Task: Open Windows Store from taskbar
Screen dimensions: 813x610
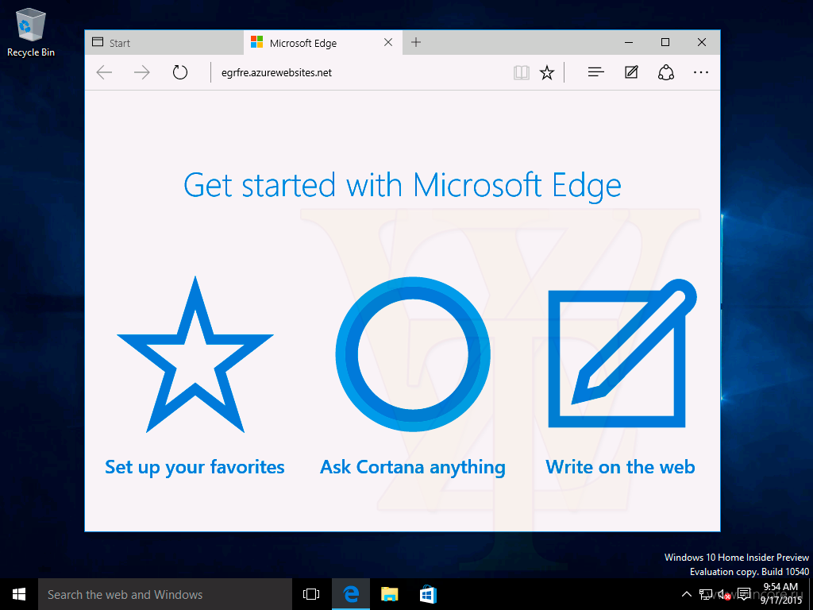Action: 428,594
